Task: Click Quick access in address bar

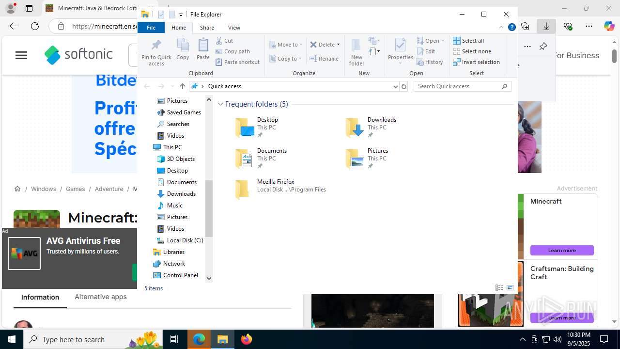Action: pos(224,86)
